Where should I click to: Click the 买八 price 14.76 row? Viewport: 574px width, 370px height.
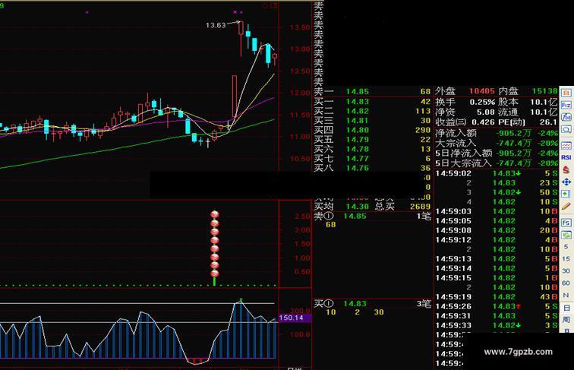372,168
